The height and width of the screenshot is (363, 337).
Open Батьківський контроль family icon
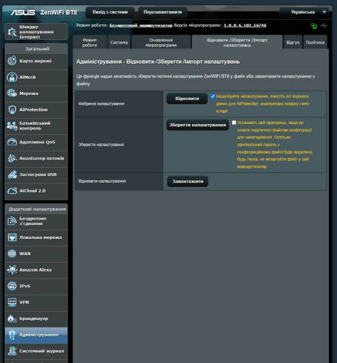coord(12,126)
